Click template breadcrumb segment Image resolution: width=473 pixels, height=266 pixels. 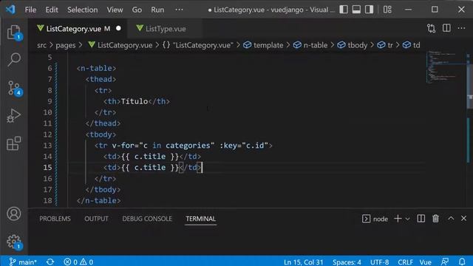[x=263, y=45]
